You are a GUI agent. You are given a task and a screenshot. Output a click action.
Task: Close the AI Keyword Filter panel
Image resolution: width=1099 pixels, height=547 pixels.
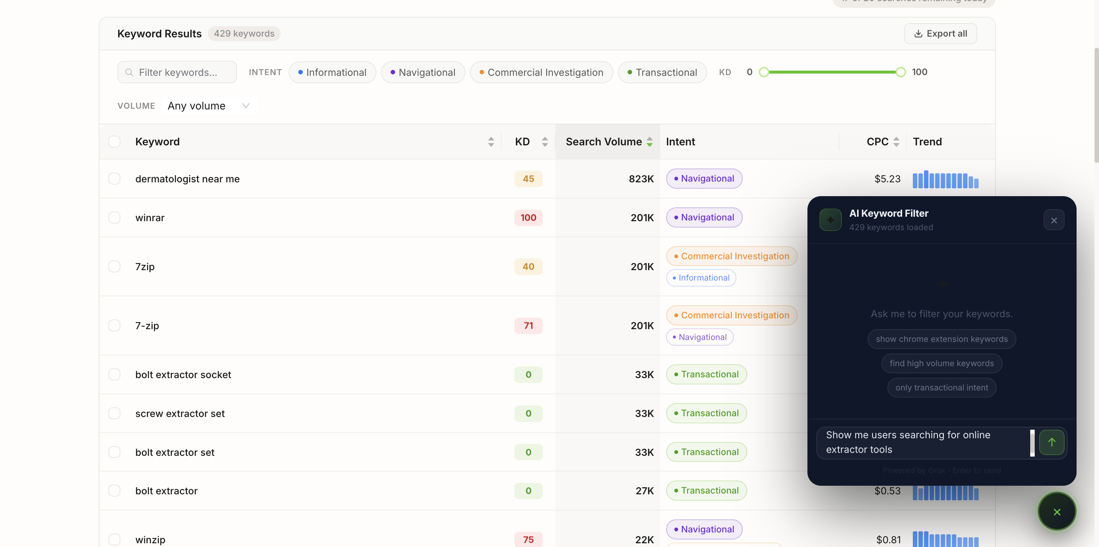pyautogui.click(x=1054, y=220)
